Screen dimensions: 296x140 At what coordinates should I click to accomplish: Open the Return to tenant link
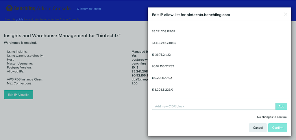click(89, 9)
